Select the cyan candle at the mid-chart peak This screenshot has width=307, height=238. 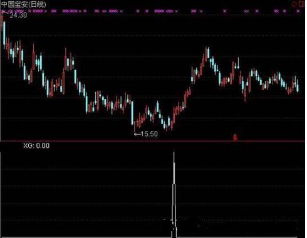pyautogui.click(x=208, y=53)
